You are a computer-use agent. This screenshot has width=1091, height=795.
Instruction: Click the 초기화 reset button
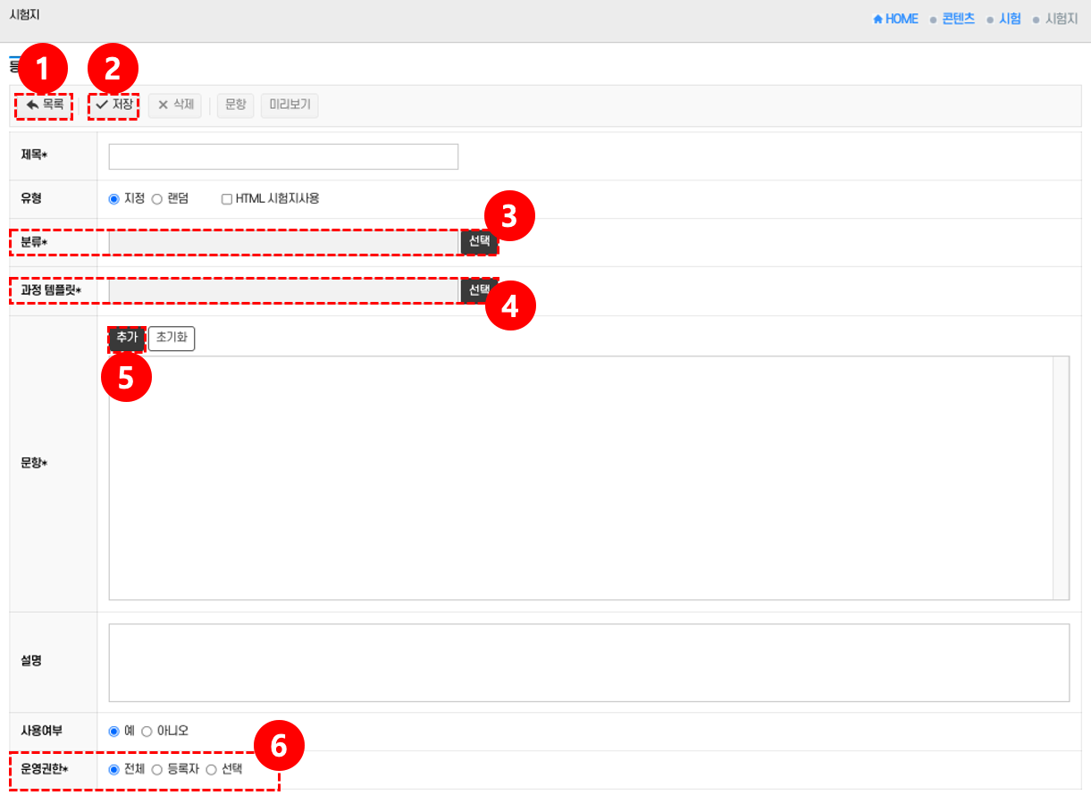[171, 339]
